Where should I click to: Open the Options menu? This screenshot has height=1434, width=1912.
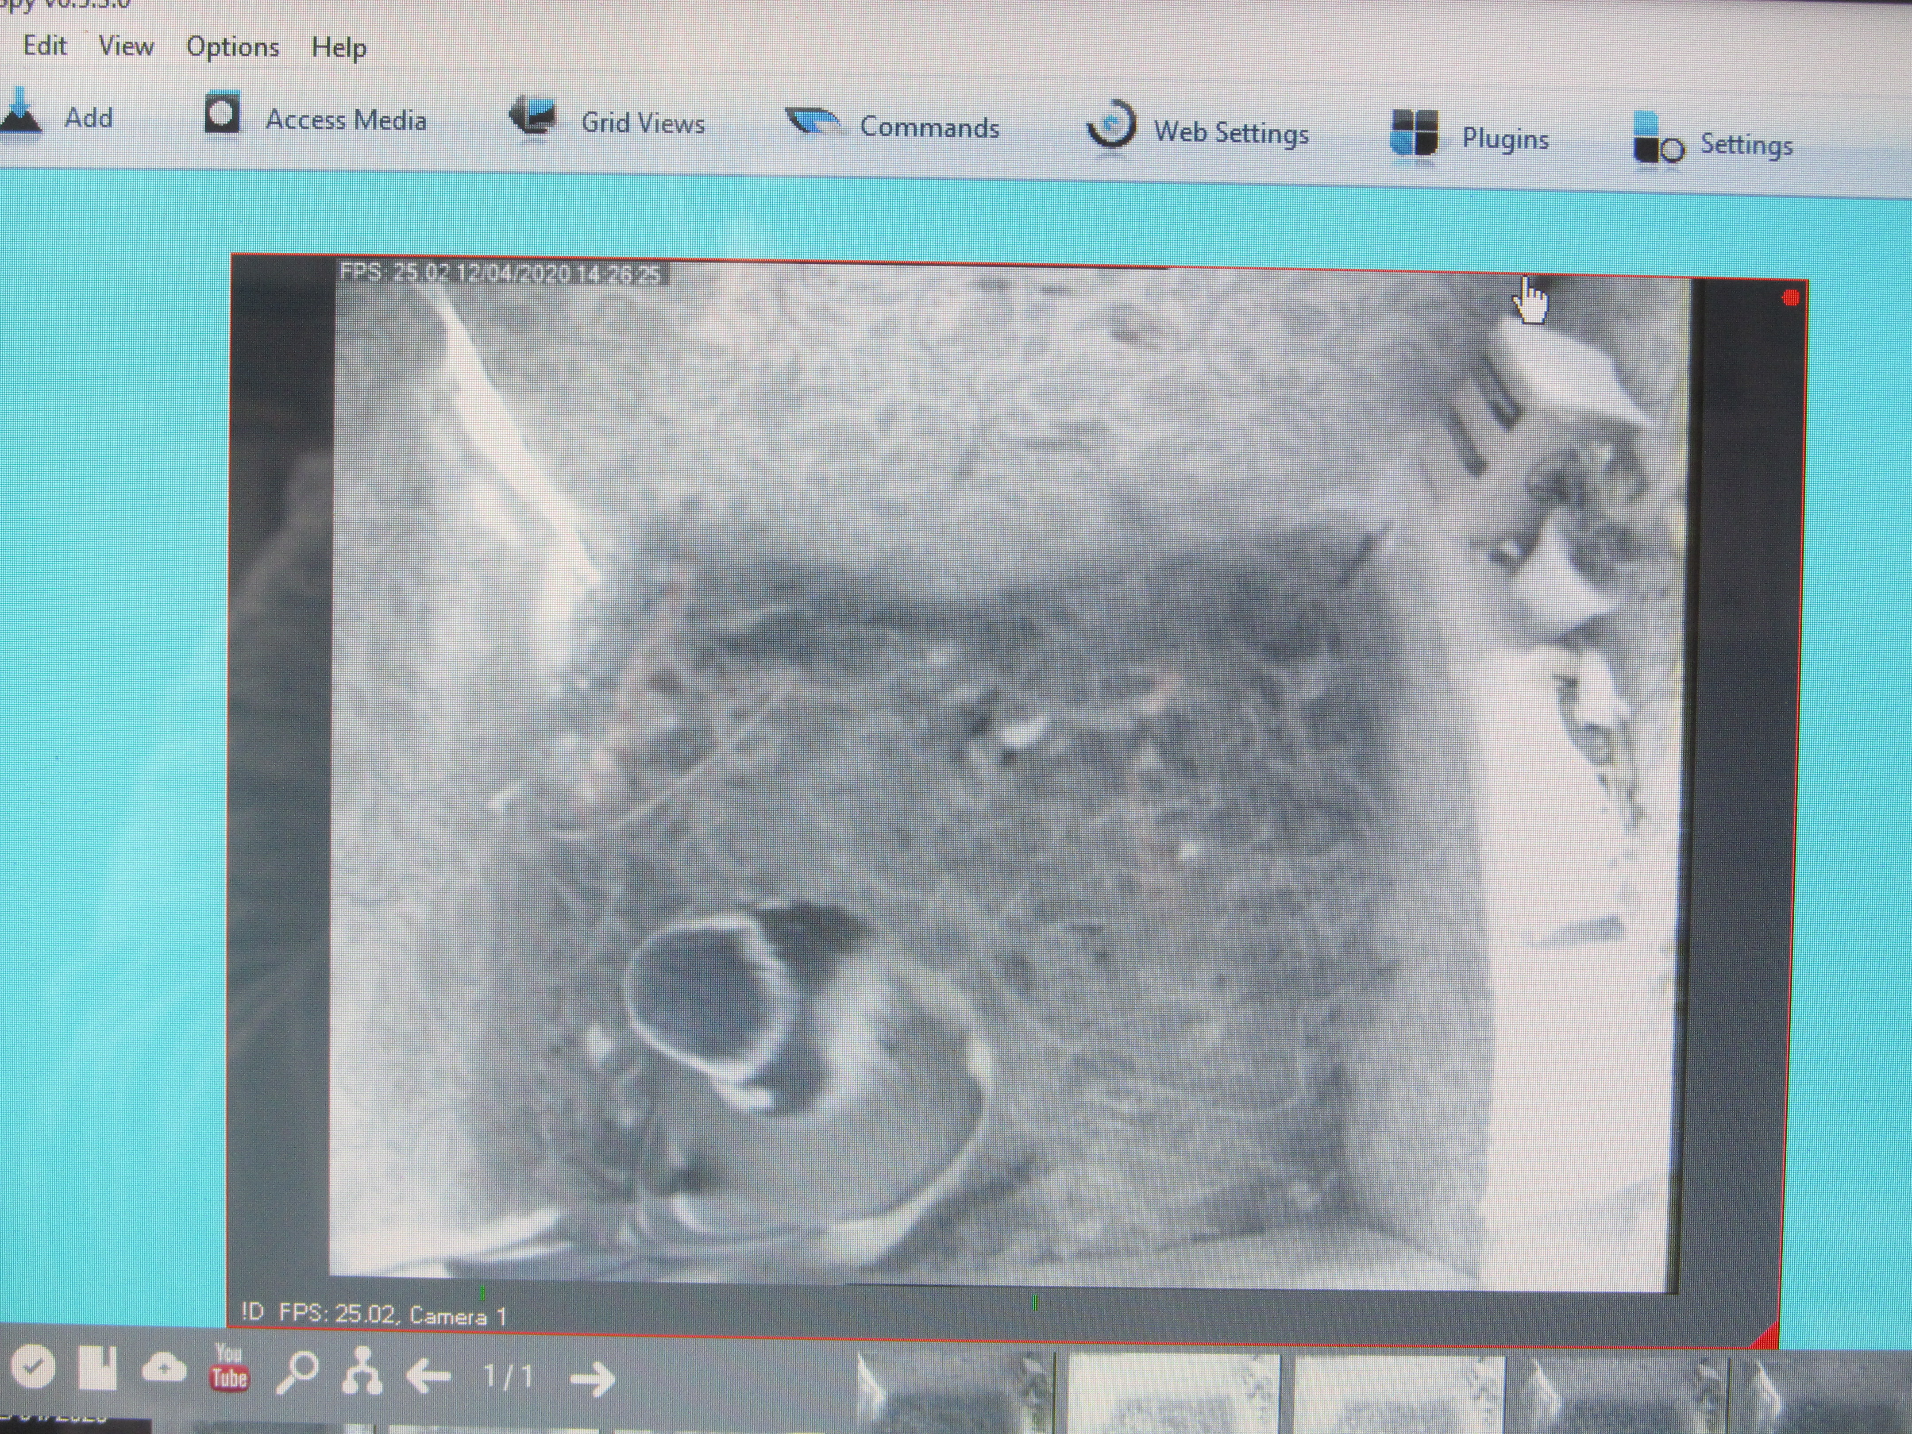pos(232,46)
